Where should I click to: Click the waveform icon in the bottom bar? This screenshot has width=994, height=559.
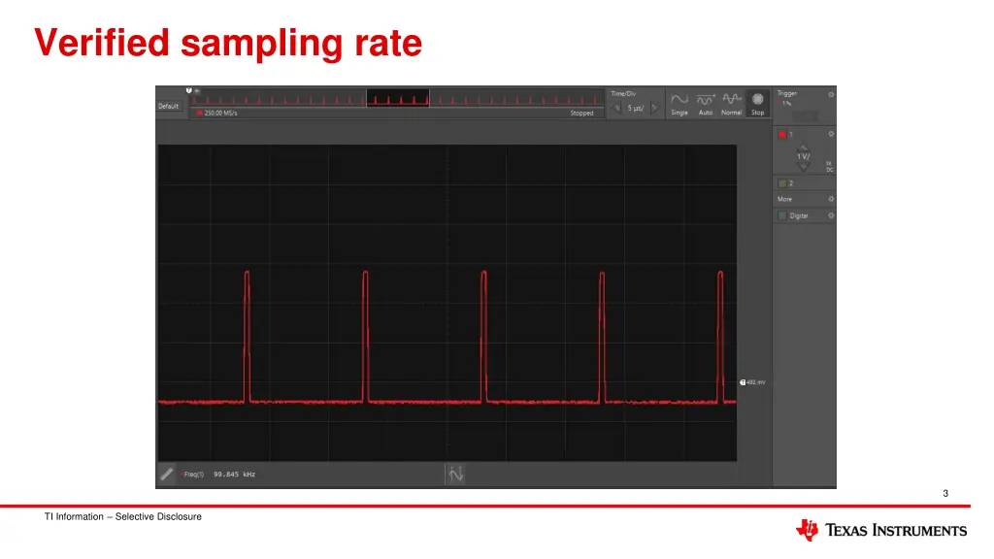[x=456, y=473]
